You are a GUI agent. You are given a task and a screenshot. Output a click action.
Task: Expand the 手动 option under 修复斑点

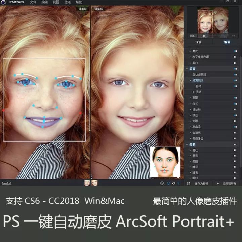point(194,92)
